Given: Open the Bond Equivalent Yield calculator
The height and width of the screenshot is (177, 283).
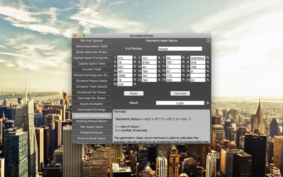Looking at the screenshot, I should tap(92, 46).
